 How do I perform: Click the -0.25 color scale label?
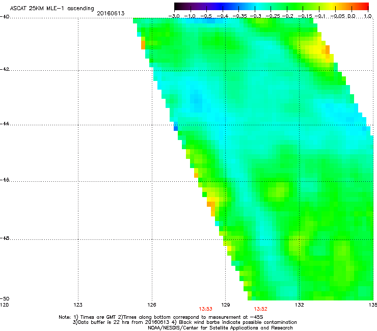coord(273,16)
